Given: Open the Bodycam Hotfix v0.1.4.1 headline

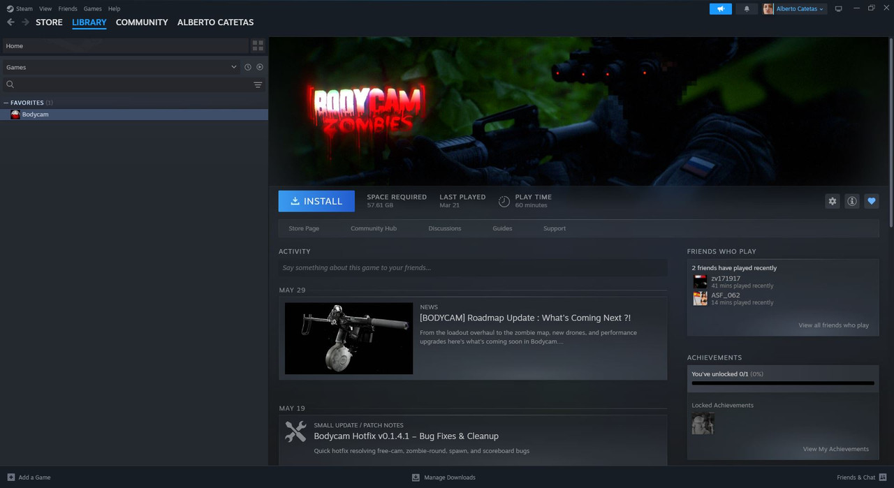Looking at the screenshot, I should coord(406,436).
